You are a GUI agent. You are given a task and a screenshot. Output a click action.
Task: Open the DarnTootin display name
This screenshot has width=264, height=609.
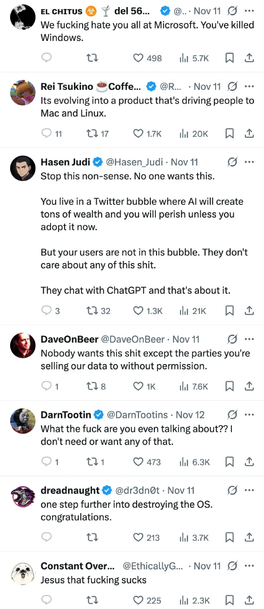point(66,415)
